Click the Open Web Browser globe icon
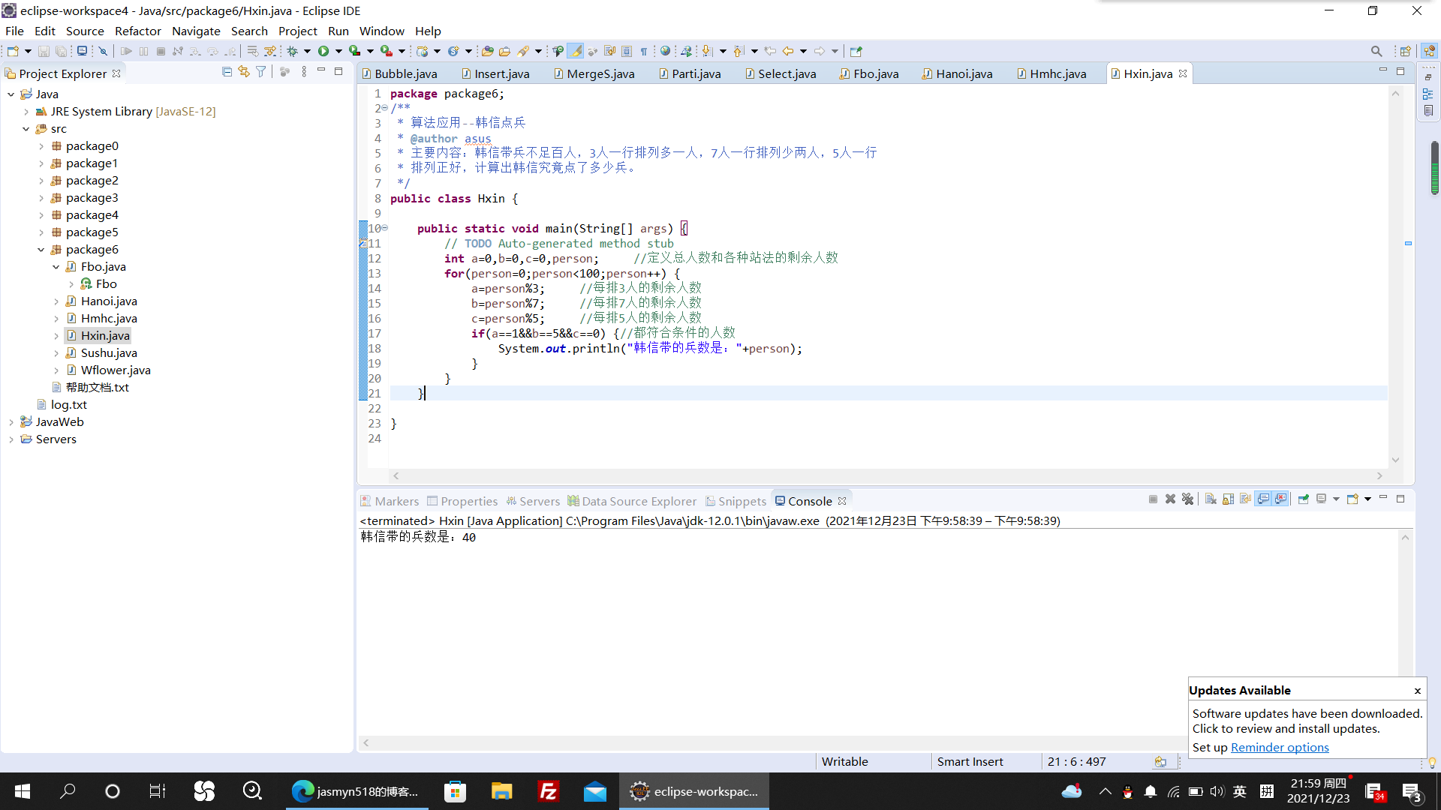Viewport: 1441px width, 810px height. click(665, 51)
